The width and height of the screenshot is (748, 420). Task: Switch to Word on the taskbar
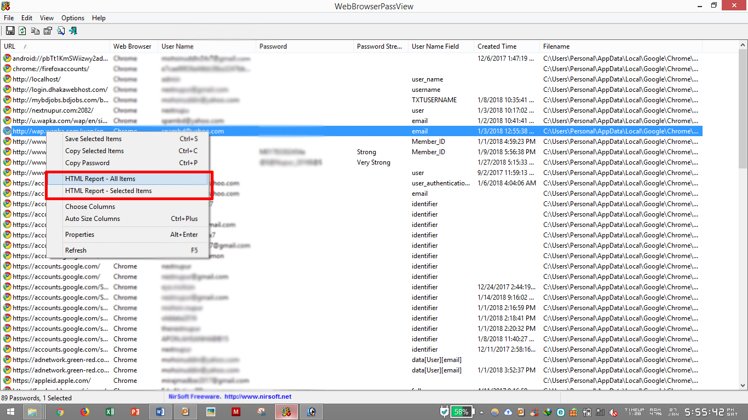tap(160, 412)
